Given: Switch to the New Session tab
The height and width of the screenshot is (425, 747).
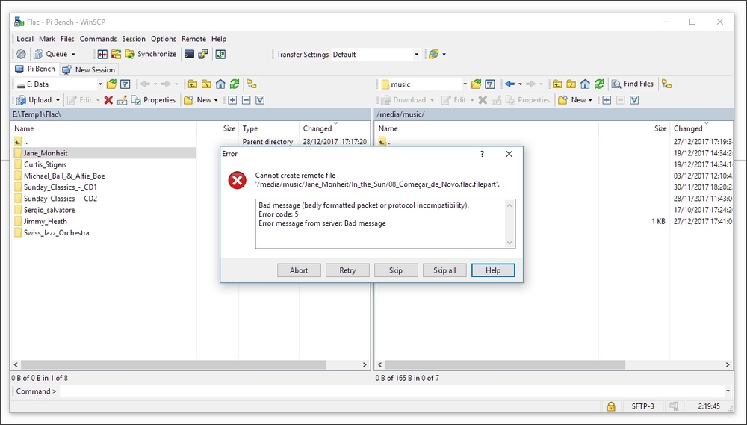Looking at the screenshot, I should click(89, 69).
